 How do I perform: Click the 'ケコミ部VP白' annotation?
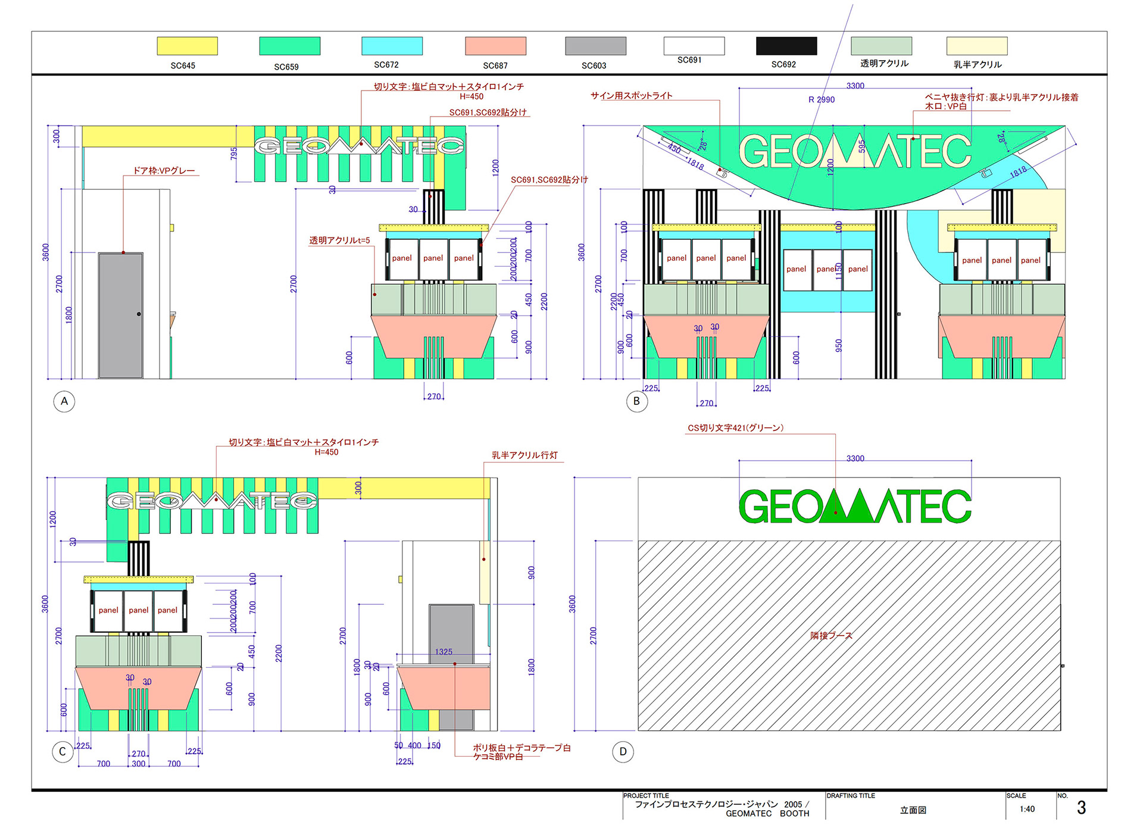click(498, 757)
